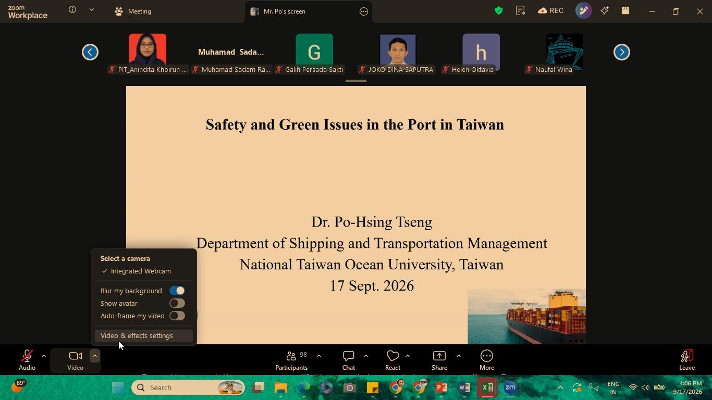Screen dimensions: 712x400
Task: Open the More options icon
Action: 487,356
